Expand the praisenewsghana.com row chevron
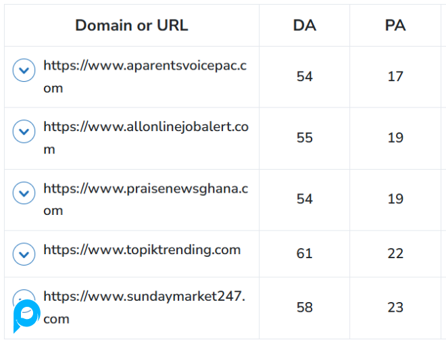Image resolution: width=446 pixels, height=344 pixels. tap(24, 193)
